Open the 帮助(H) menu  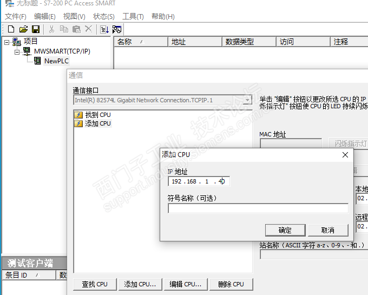click(x=163, y=16)
